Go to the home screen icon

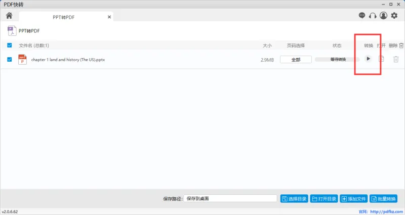(9, 16)
